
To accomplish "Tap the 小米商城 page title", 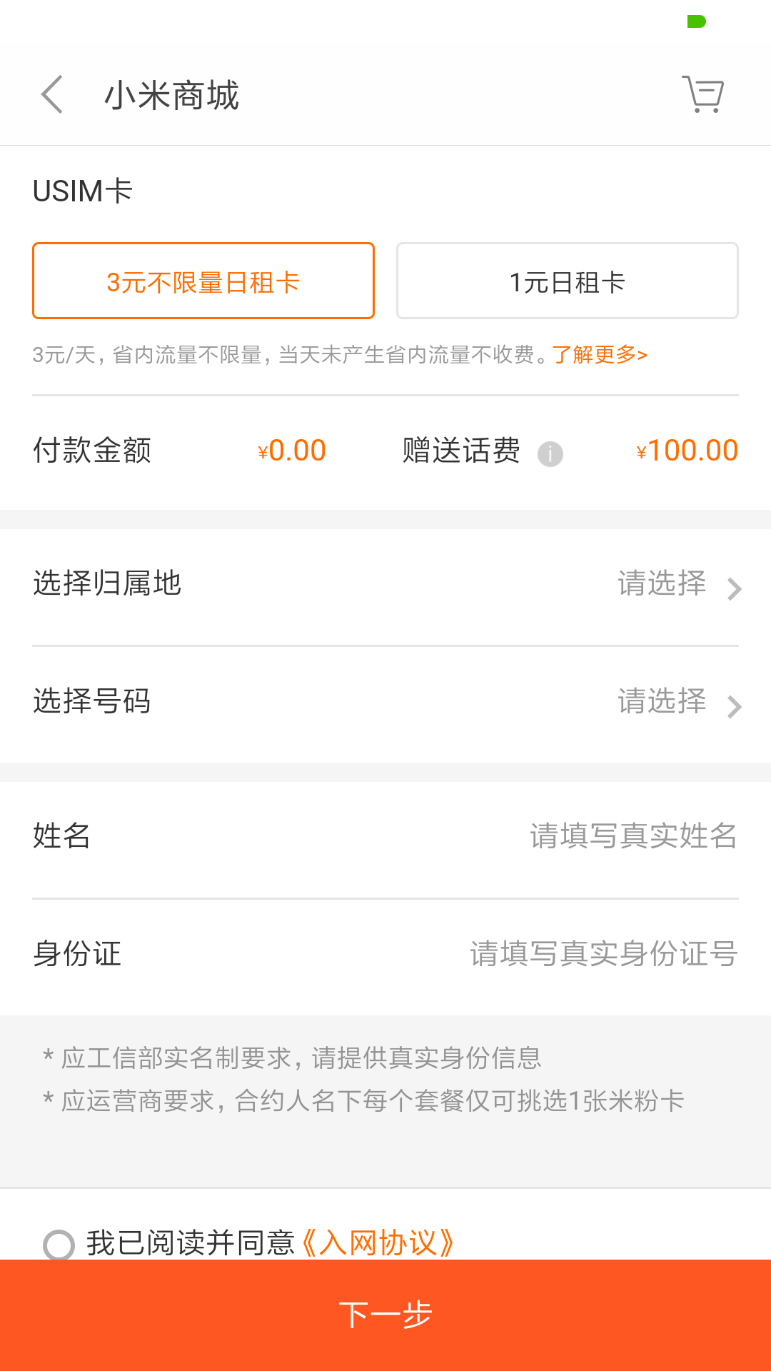I will (171, 96).
